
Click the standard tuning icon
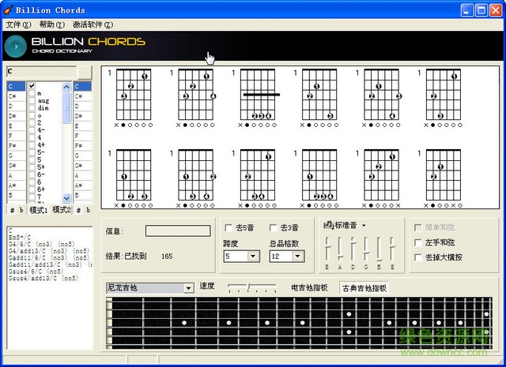click(327, 226)
